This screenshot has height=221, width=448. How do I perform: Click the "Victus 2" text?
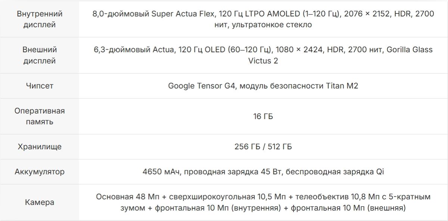(263, 60)
